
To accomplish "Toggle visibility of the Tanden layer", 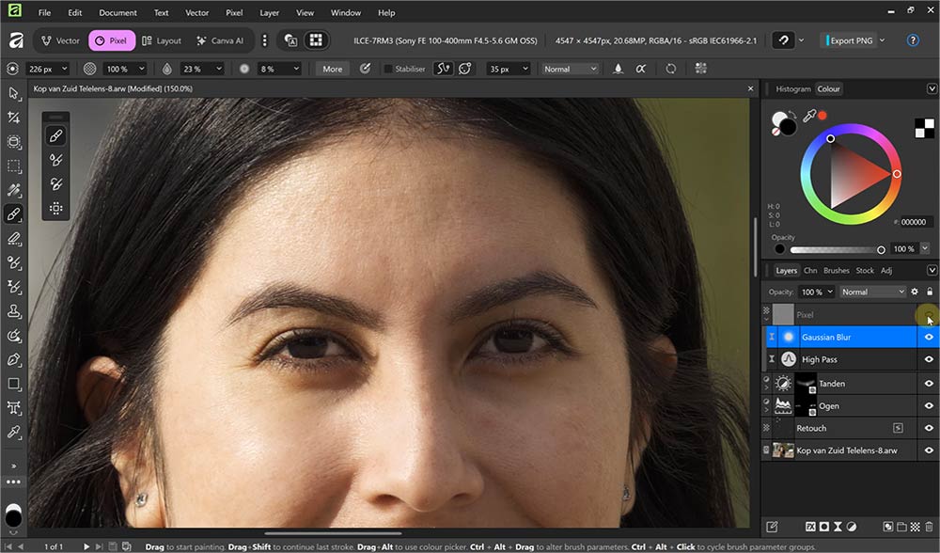I will (929, 382).
